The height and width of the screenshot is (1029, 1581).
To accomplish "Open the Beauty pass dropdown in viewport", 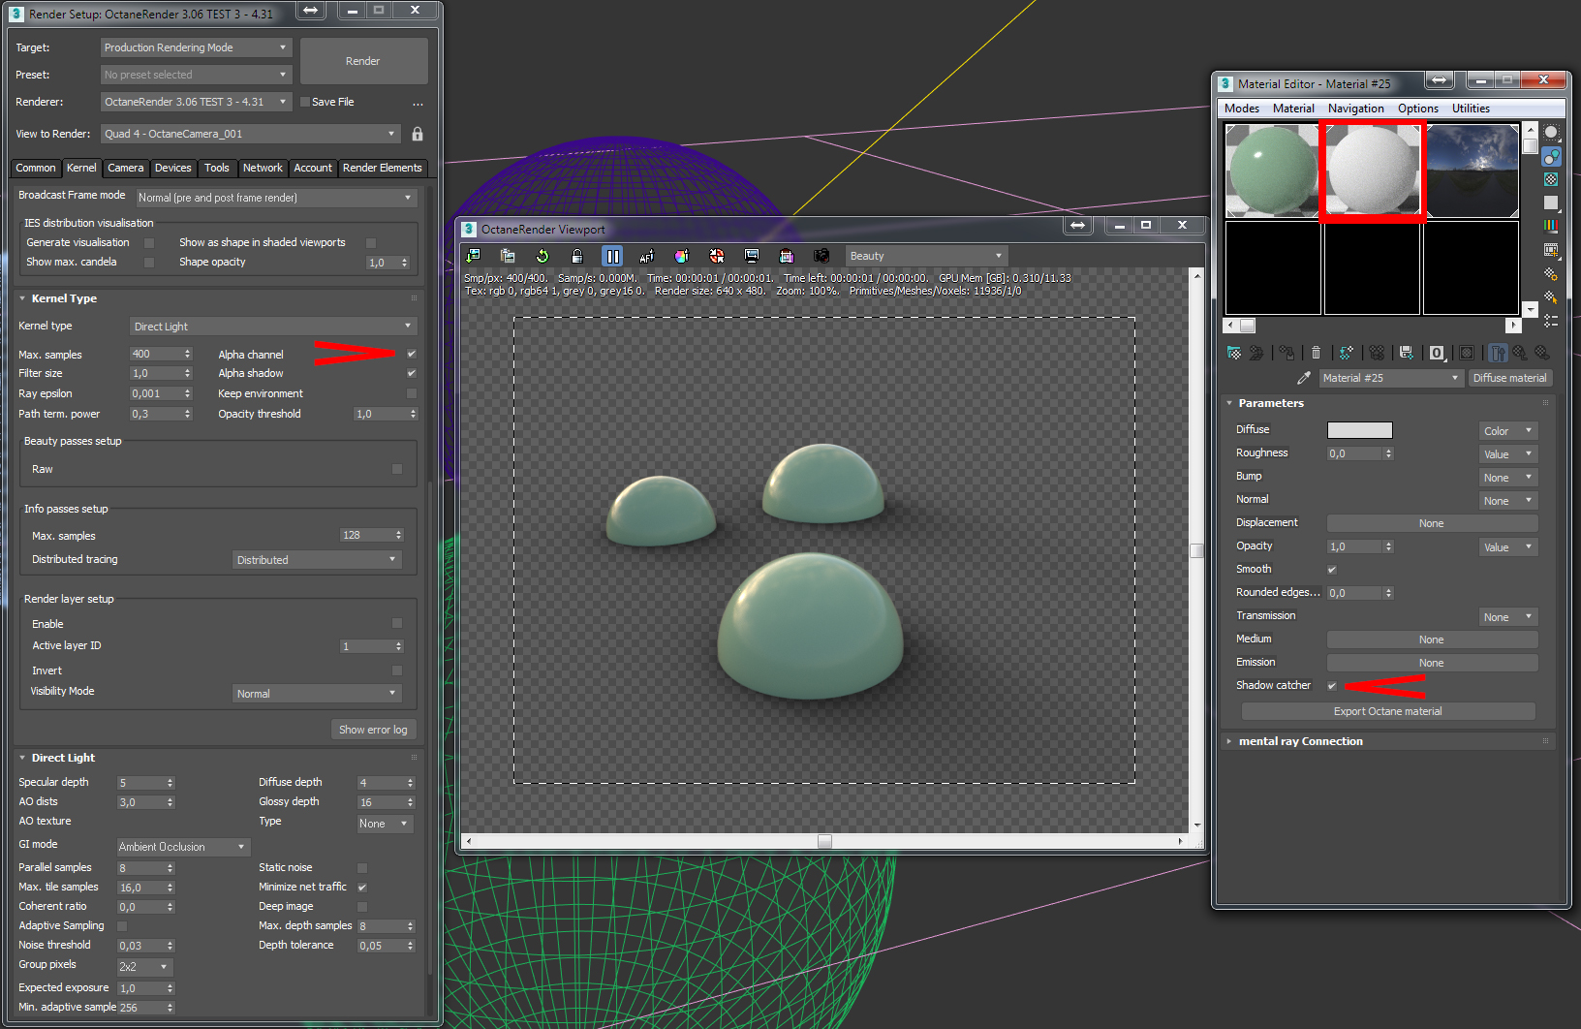I will (927, 256).
